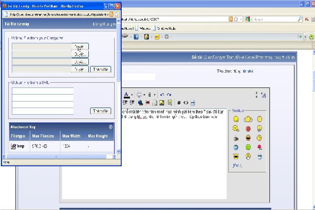Insert the red rose smiley

[259, 147]
